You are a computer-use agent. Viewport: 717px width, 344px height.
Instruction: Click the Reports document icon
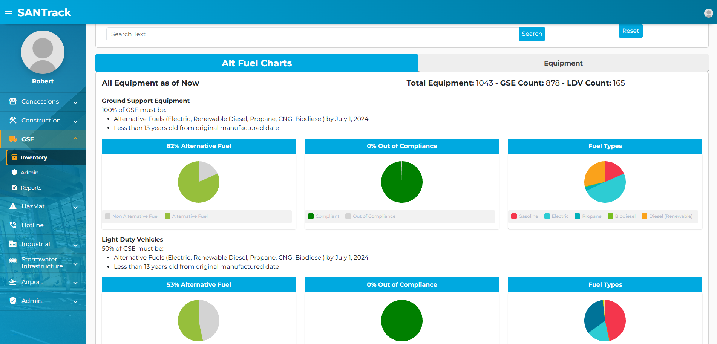[14, 187]
